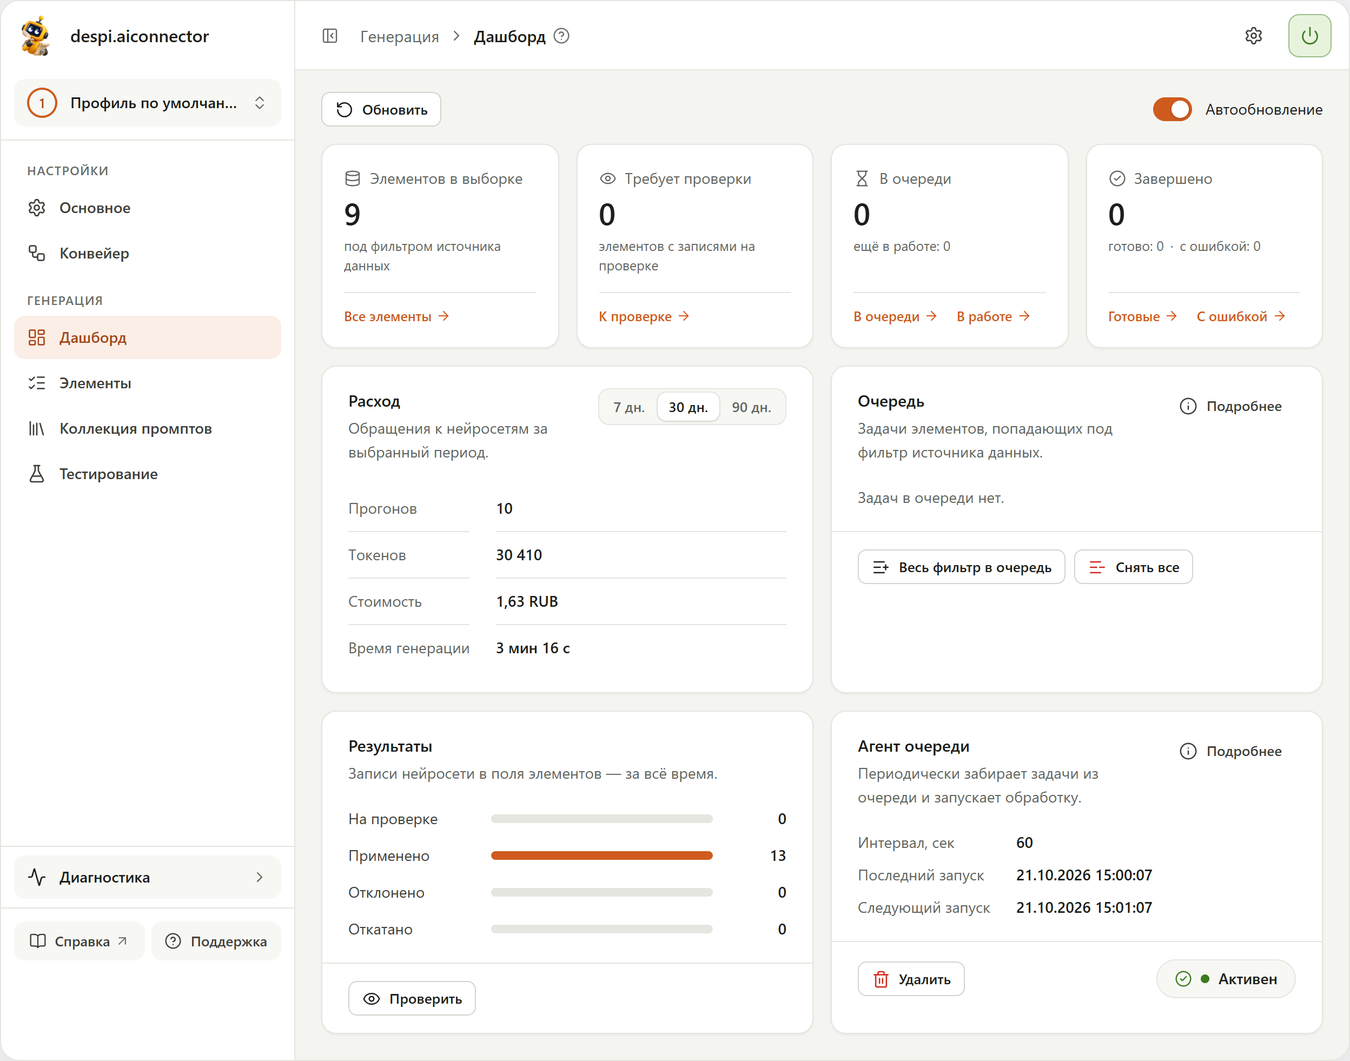Follow Все элементы link
Viewport: 1350px width, 1061px height.
tap(396, 317)
